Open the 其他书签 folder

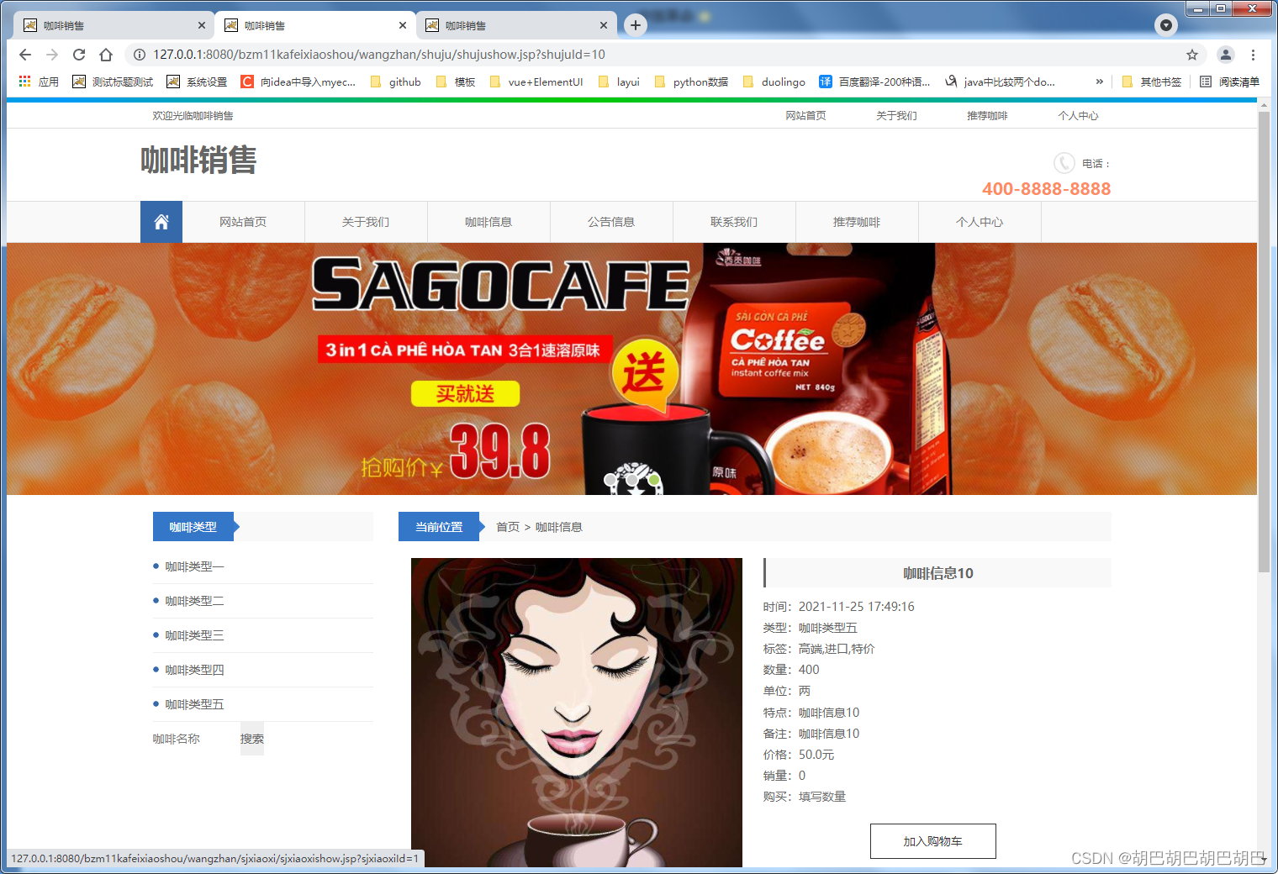[x=1152, y=82]
